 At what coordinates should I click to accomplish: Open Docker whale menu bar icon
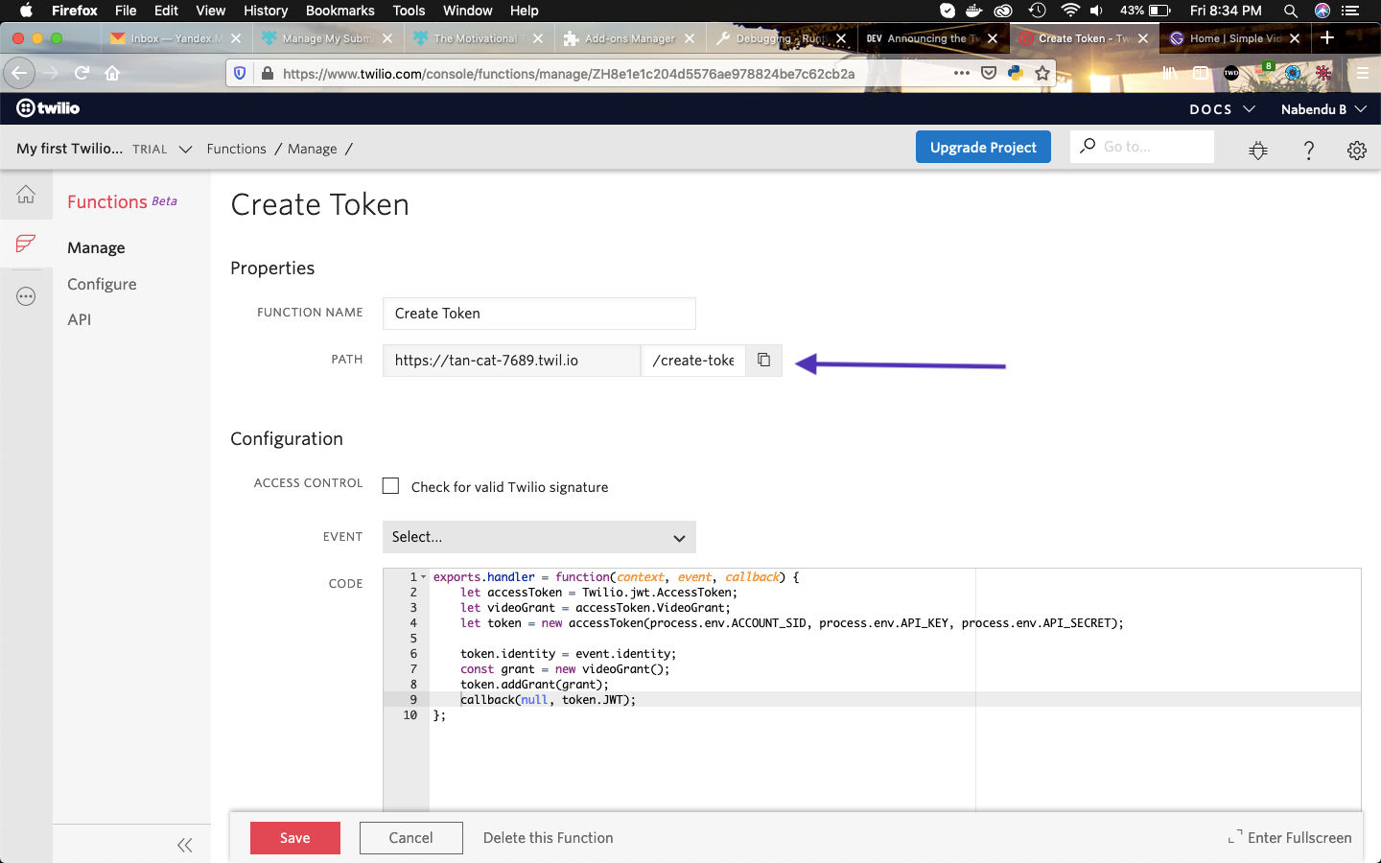coord(974,11)
